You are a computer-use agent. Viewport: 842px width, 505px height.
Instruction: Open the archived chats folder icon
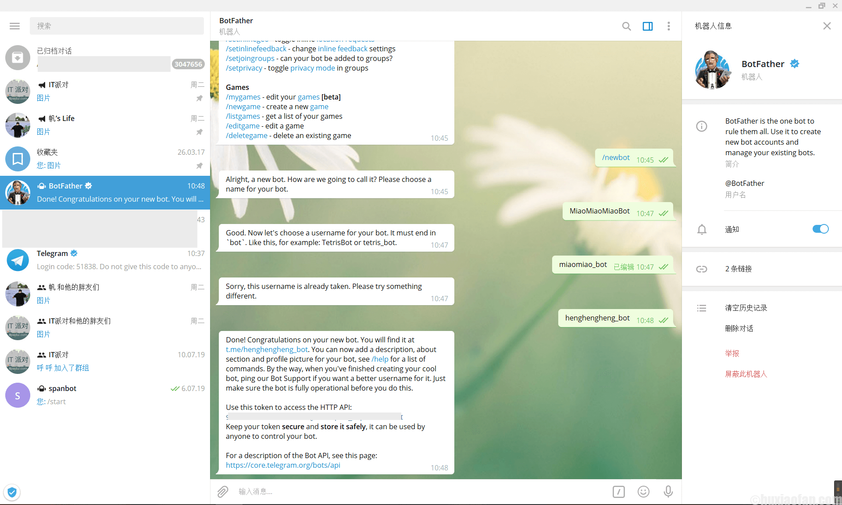click(x=18, y=57)
